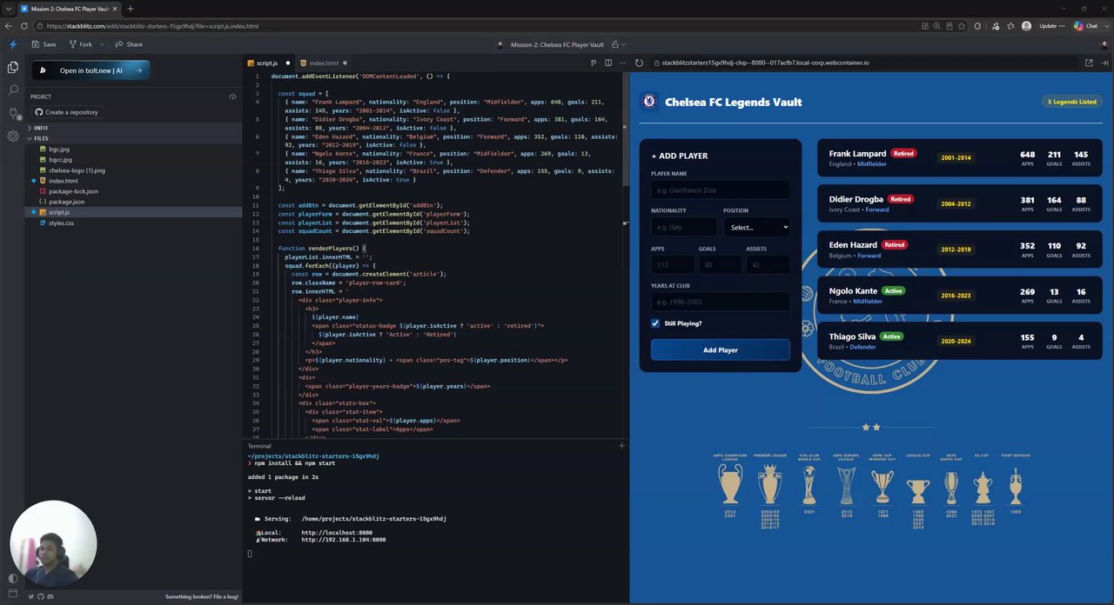
Task: Focus the Goals number field
Action: [720, 264]
